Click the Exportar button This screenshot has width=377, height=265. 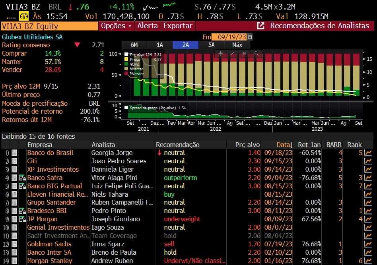click(178, 26)
